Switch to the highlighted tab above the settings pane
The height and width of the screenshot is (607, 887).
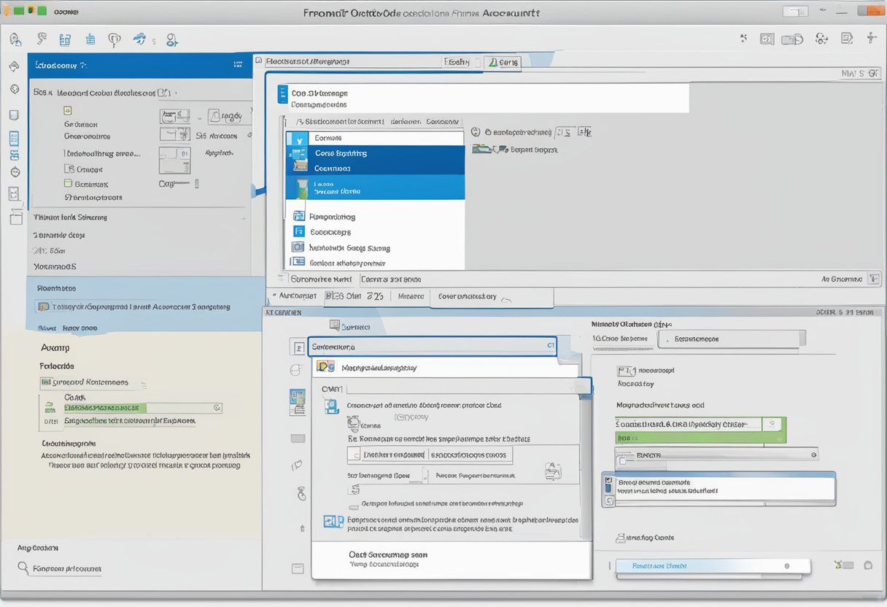click(502, 63)
